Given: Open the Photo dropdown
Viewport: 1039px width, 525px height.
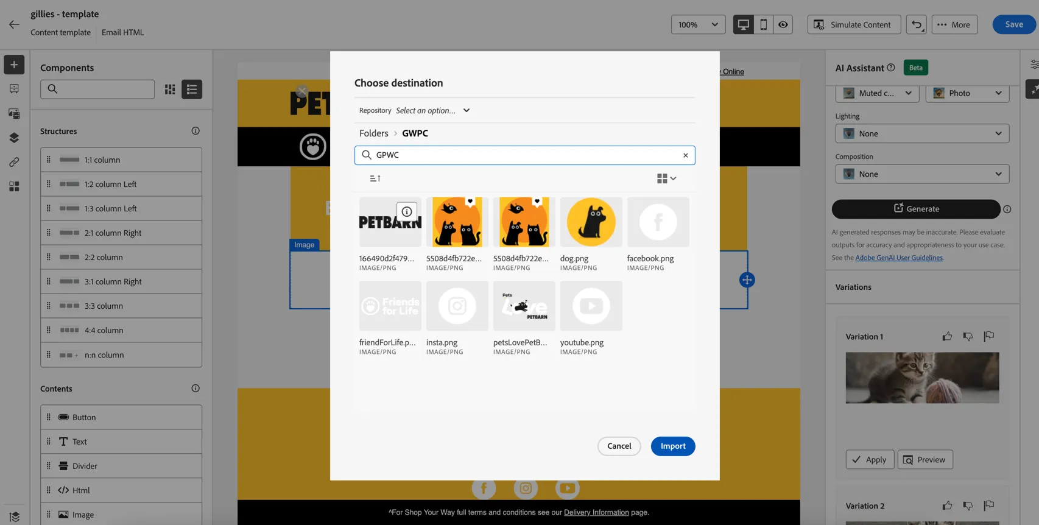Looking at the screenshot, I should click(x=967, y=93).
